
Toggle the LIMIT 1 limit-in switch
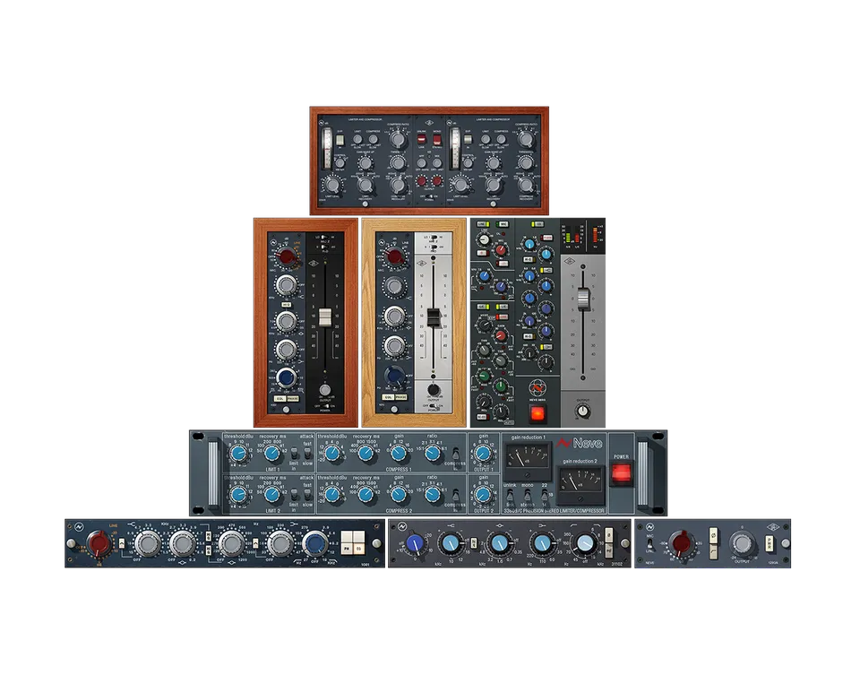point(294,455)
